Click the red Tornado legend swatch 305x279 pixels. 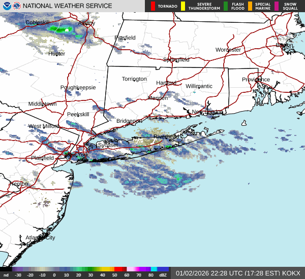tap(152, 6)
